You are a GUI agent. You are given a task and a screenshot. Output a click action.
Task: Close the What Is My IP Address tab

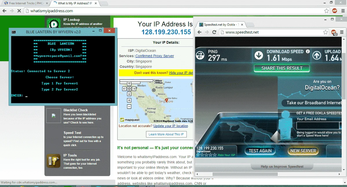96,3
